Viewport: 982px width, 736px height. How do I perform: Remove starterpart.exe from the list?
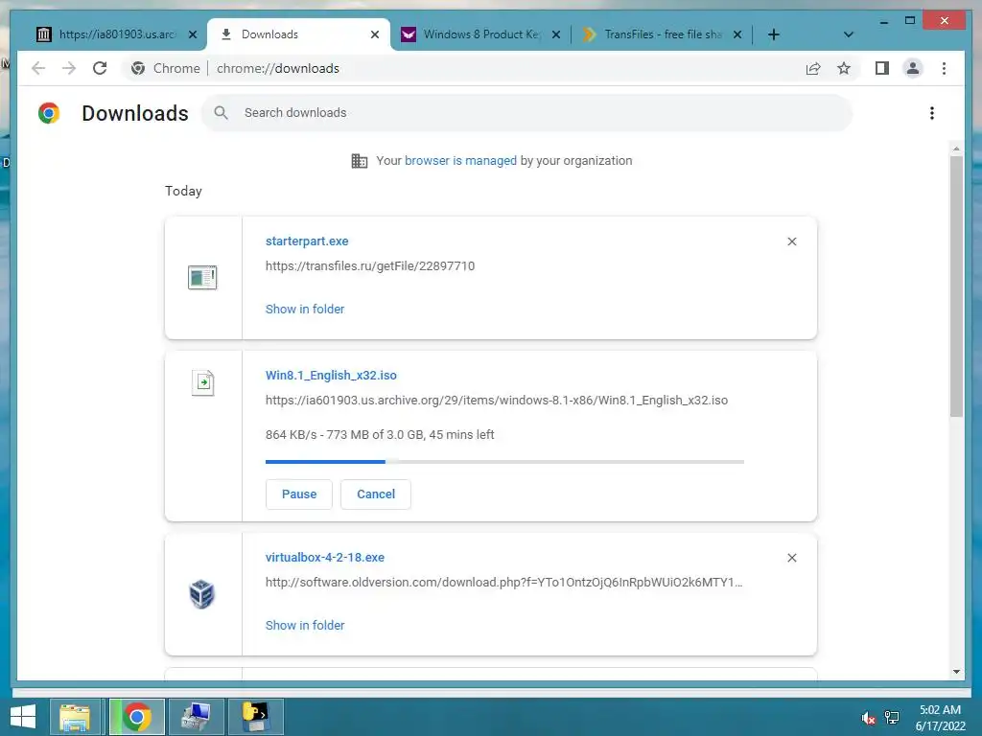pyautogui.click(x=791, y=241)
